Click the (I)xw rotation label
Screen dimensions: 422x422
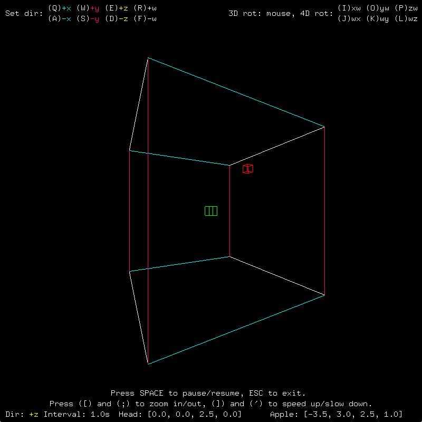tap(349, 8)
